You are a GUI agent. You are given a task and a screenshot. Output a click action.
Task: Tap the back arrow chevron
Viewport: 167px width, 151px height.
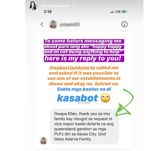42,24
